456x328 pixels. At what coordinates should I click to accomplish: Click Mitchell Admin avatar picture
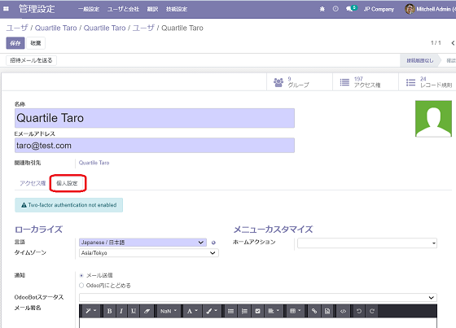pos(410,9)
